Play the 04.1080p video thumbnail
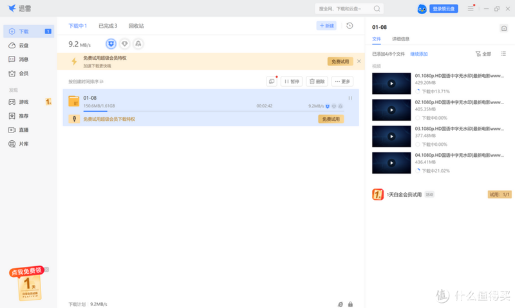 click(x=391, y=163)
